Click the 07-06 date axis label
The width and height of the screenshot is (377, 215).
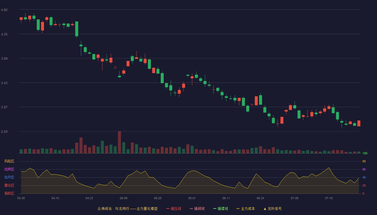click(x=295, y=198)
